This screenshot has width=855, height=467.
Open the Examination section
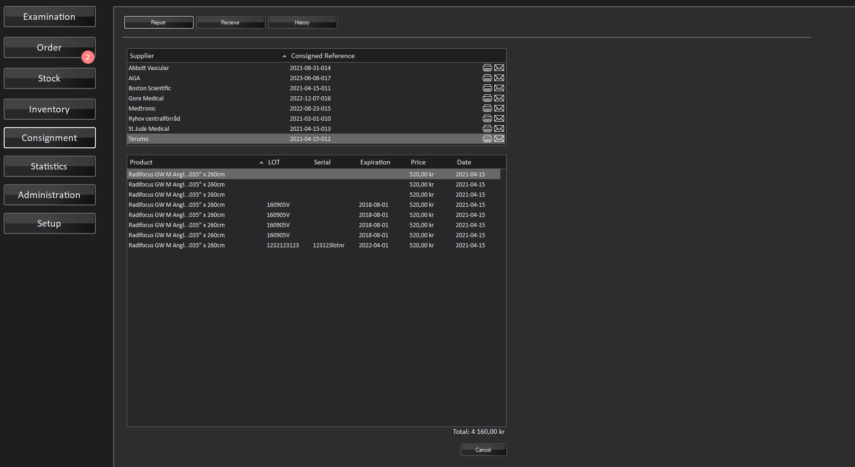pyautogui.click(x=49, y=17)
